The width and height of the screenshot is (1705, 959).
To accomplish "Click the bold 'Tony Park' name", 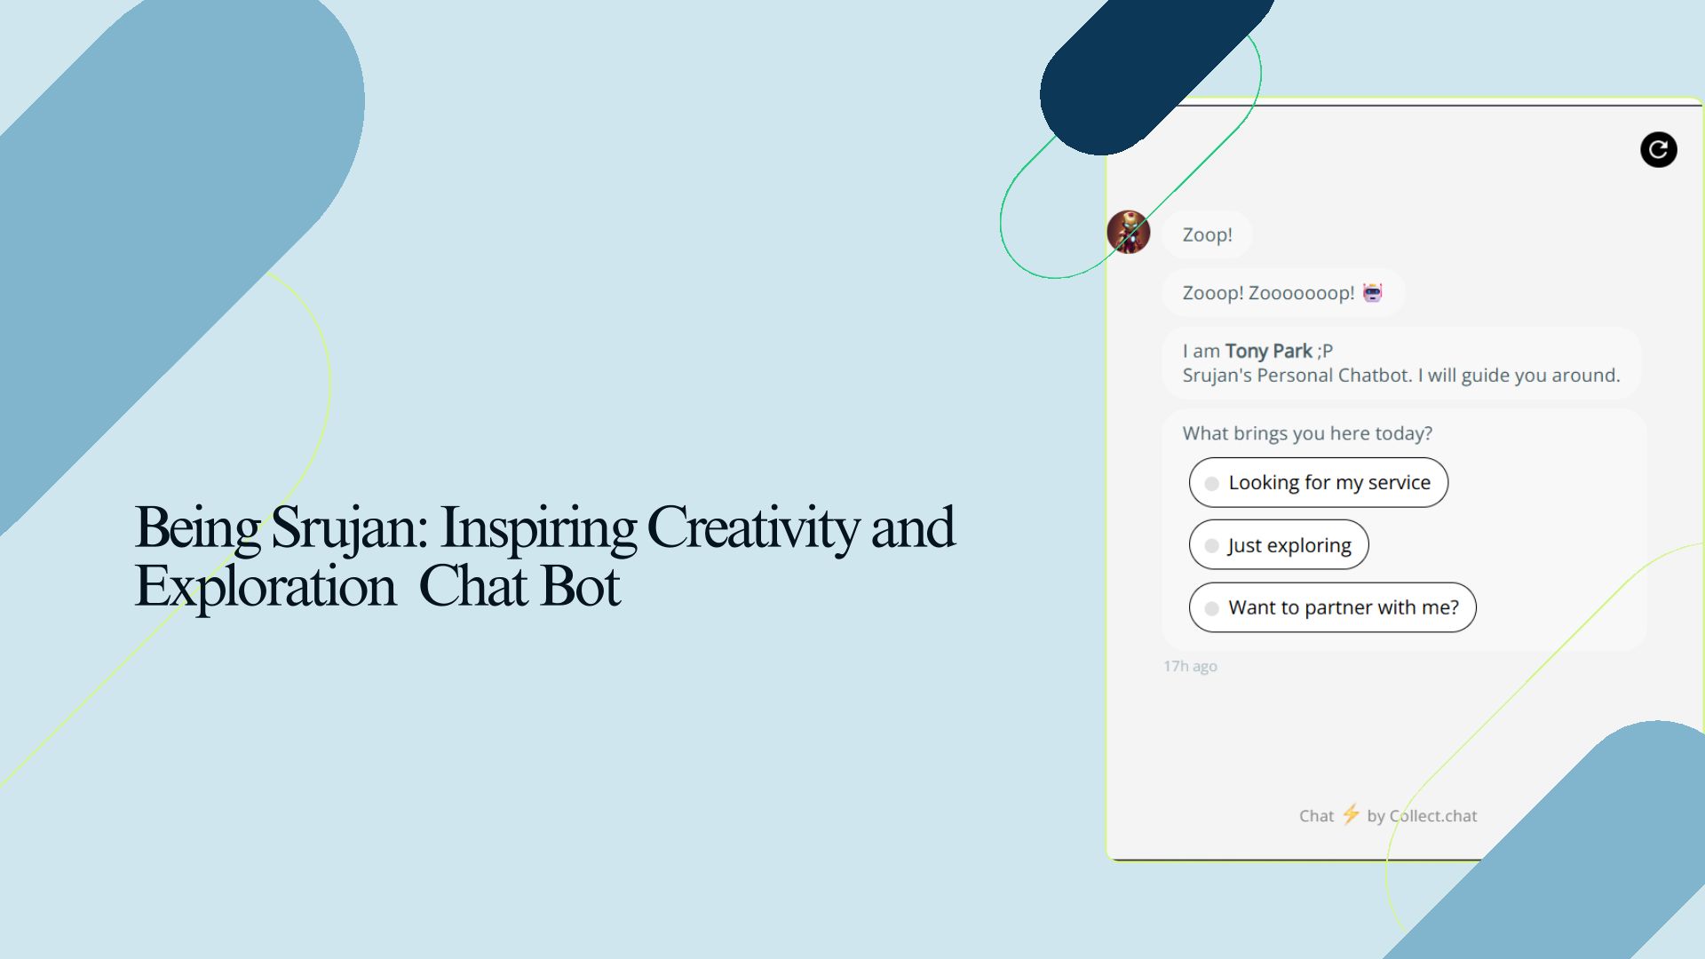I will coord(1268,351).
